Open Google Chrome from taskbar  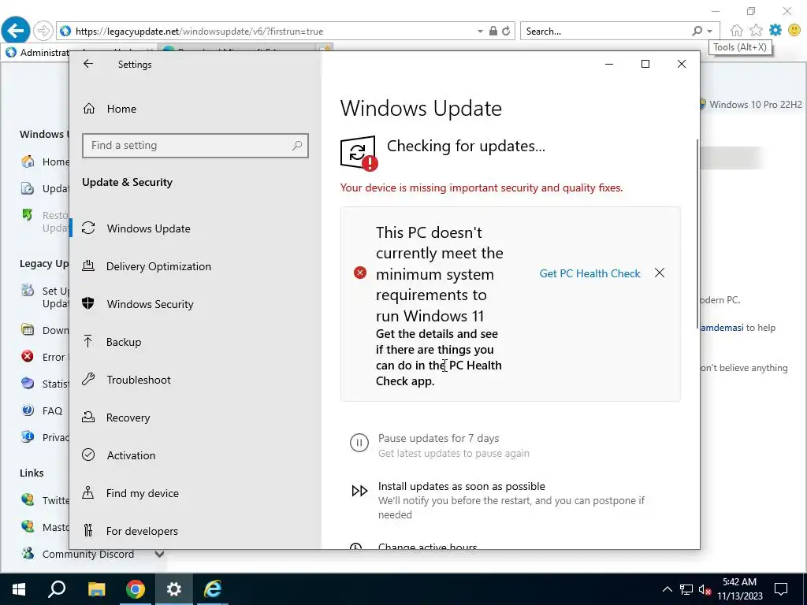(135, 589)
